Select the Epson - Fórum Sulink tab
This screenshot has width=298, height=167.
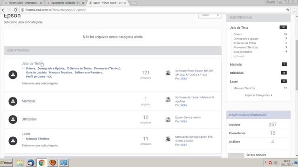tap(108, 3)
